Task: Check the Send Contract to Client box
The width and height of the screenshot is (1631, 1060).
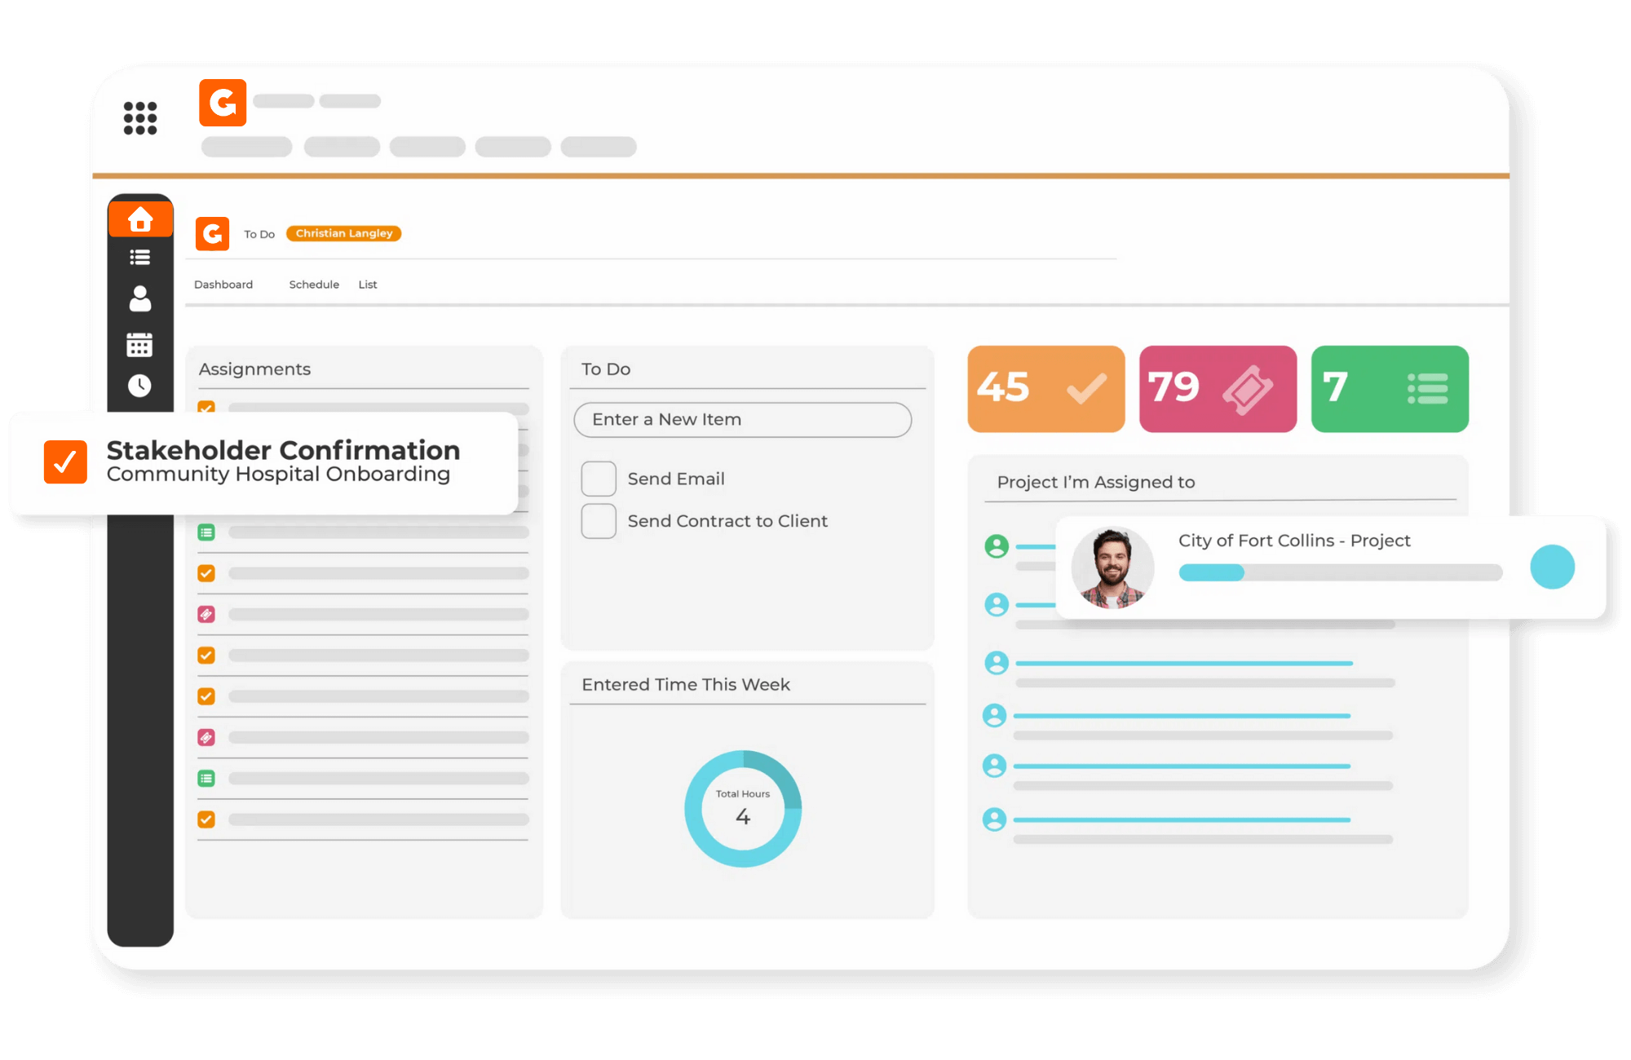Action: 599,521
